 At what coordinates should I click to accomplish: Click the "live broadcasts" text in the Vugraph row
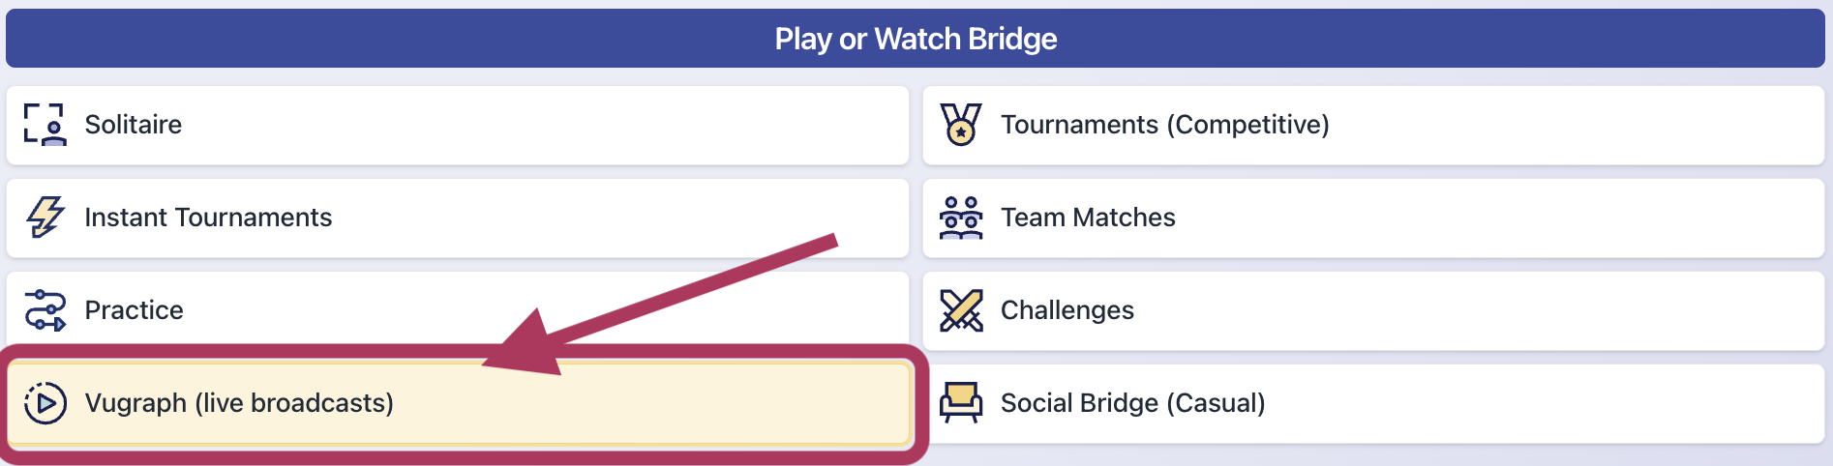(x=294, y=403)
